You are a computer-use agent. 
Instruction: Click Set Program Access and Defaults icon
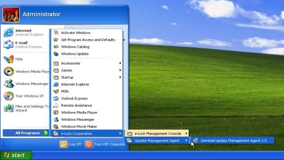point(56,40)
